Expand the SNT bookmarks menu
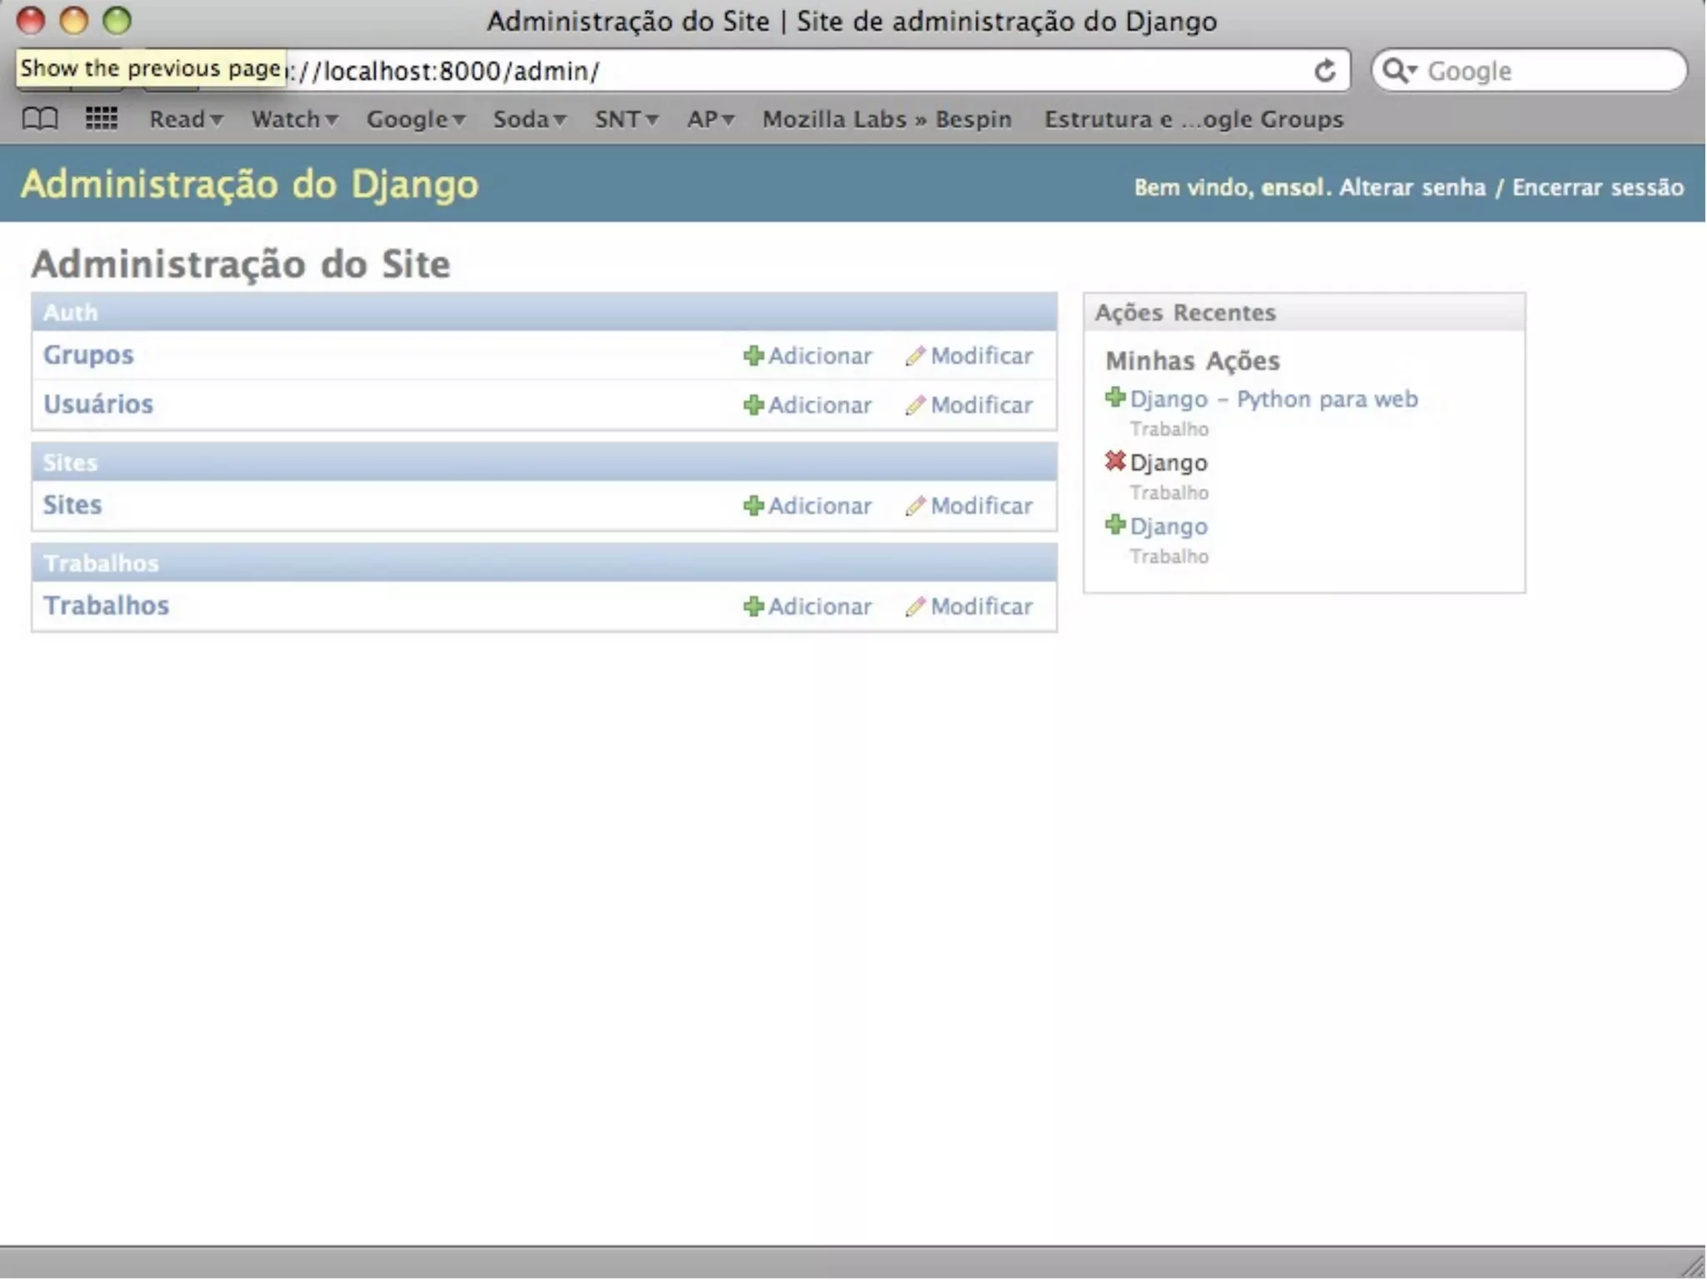Image resolution: width=1707 pixels, height=1280 pixels. click(x=626, y=119)
